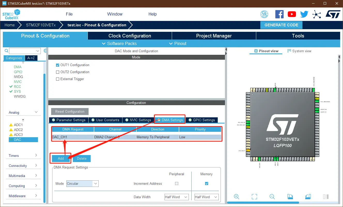
Task: Click the GENERATE CODE button
Action: [x=282, y=25]
